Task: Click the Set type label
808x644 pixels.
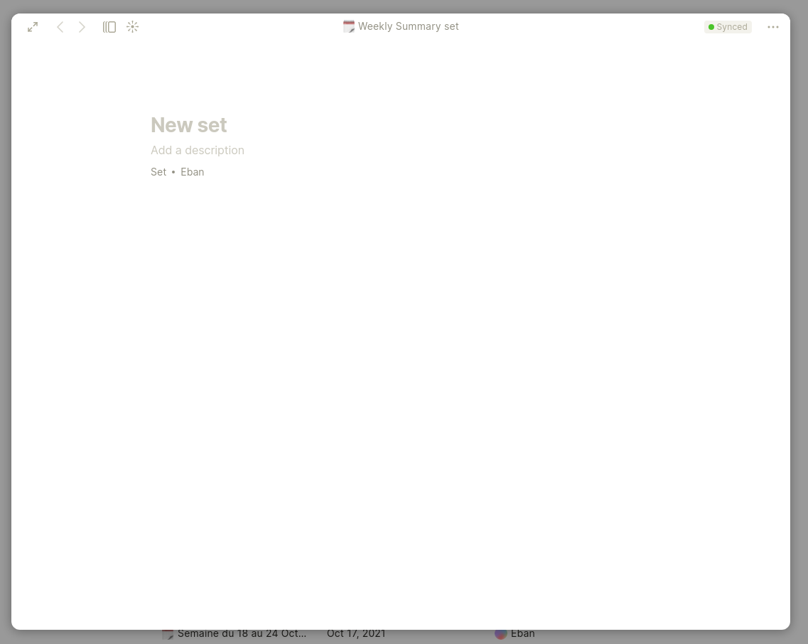Action: 158,172
